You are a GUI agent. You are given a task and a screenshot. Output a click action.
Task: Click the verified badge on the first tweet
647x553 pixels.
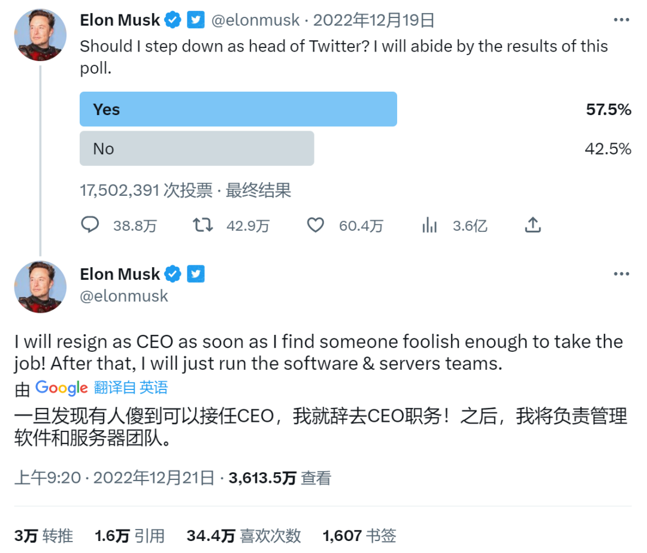click(x=173, y=20)
